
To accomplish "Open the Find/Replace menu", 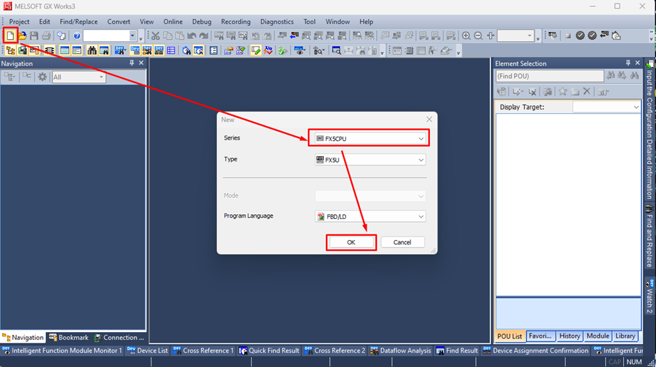I will (79, 22).
